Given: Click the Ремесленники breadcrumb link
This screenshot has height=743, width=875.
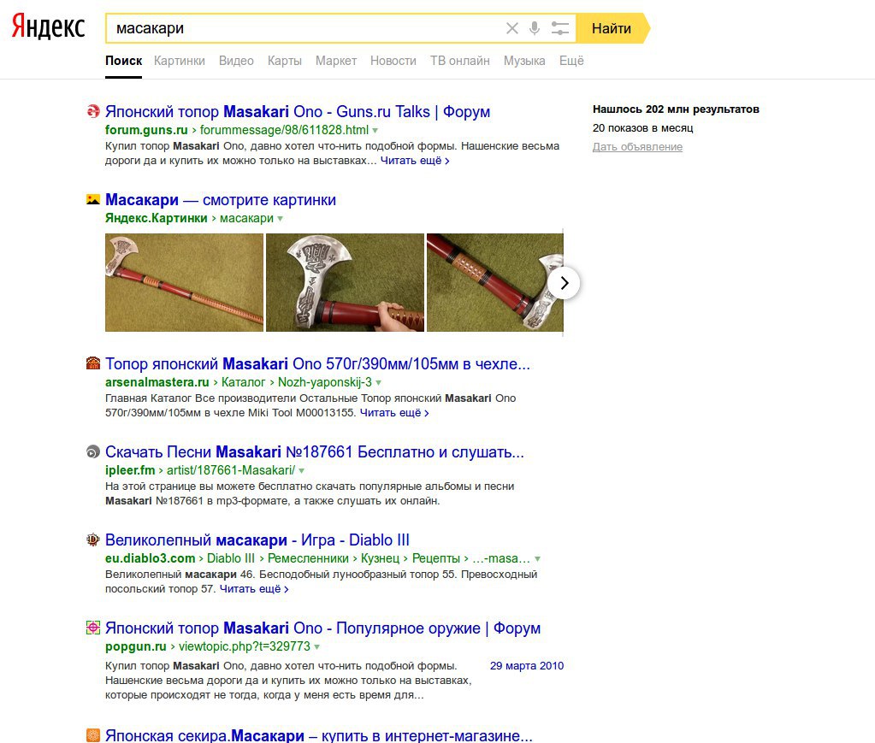Looking at the screenshot, I should 308,558.
